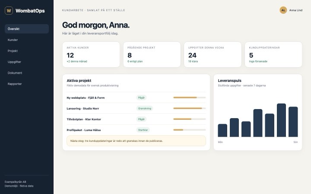Click the Startklar status badge

(143, 130)
